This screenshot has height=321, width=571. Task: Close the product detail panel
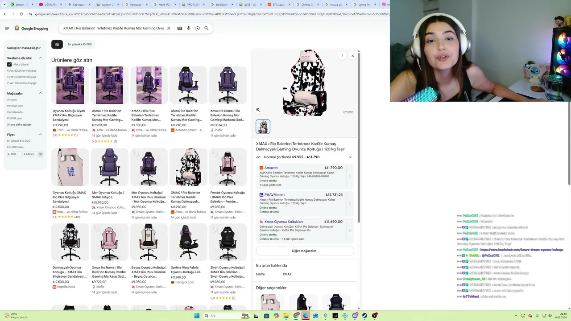(353, 56)
